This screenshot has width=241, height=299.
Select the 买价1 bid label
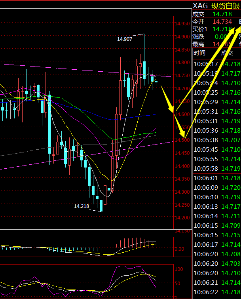pos(200,29)
